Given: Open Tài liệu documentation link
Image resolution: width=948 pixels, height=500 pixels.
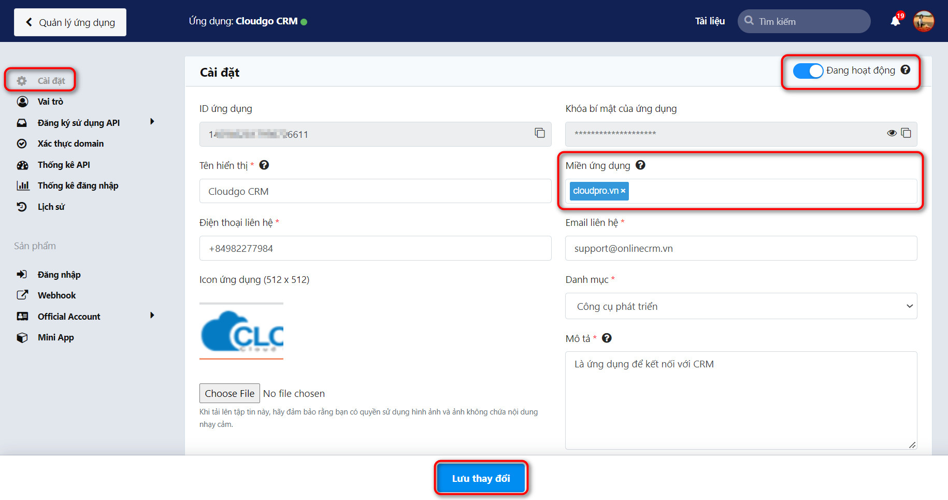Looking at the screenshot, I should point(710,21).
